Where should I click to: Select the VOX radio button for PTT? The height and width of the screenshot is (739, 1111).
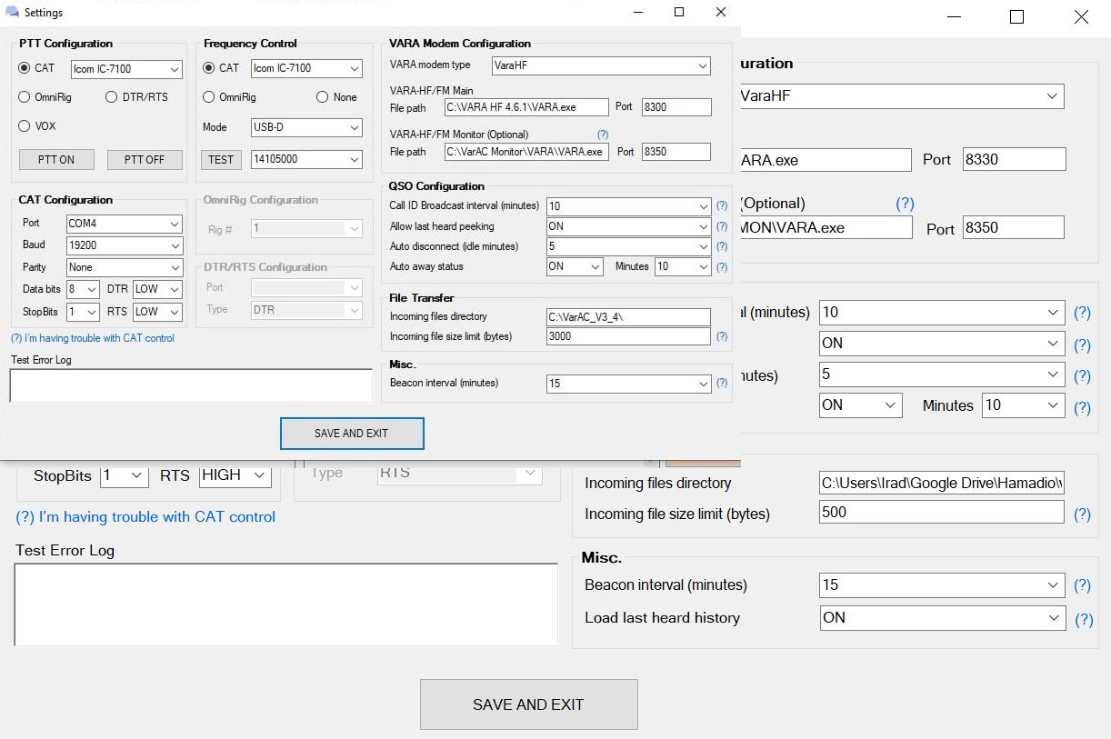click(25, 126)
